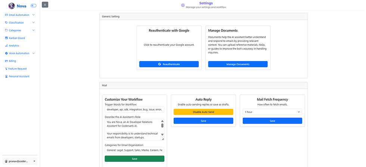Click the textarea resize handle
Screen dimensions: 366x167
click(163, 139)
